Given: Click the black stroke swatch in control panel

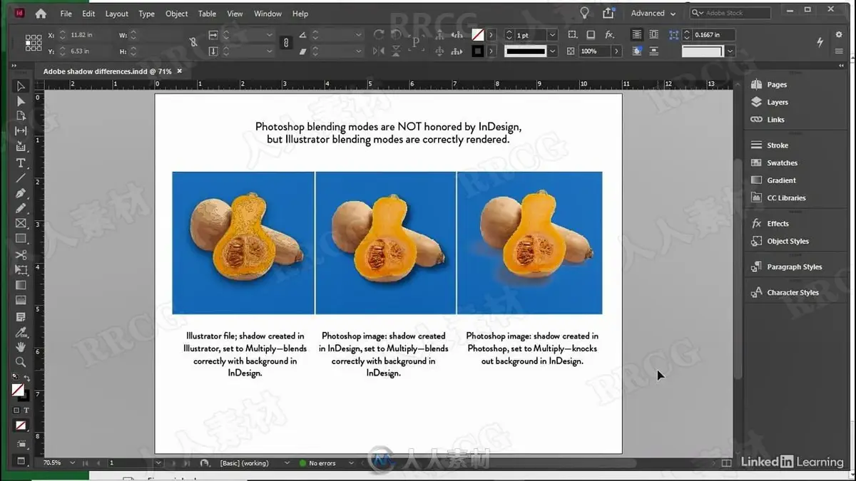Looking at the screenshot, I should [477, 51].
